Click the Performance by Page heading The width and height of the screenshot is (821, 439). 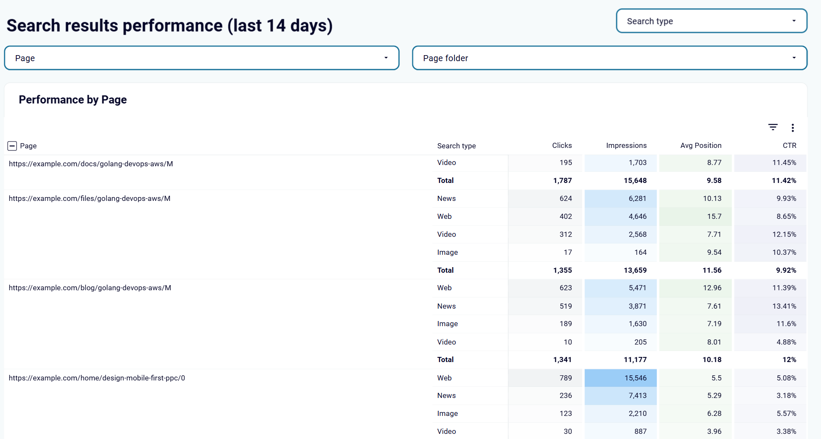click(72, 99)
